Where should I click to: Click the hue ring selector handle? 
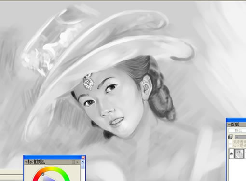[43, 174]
